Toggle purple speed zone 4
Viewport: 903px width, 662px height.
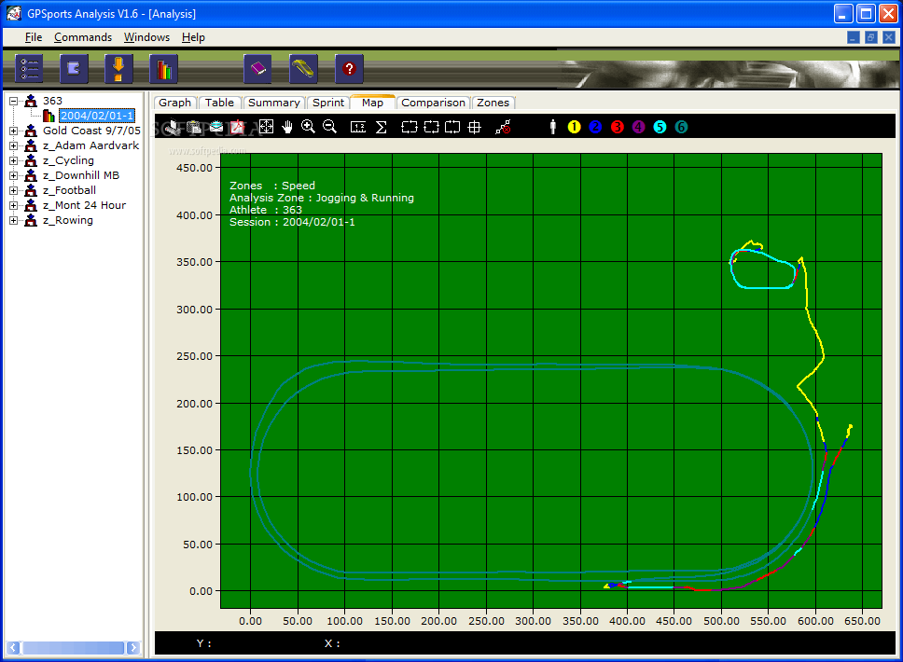coord(639,127)
